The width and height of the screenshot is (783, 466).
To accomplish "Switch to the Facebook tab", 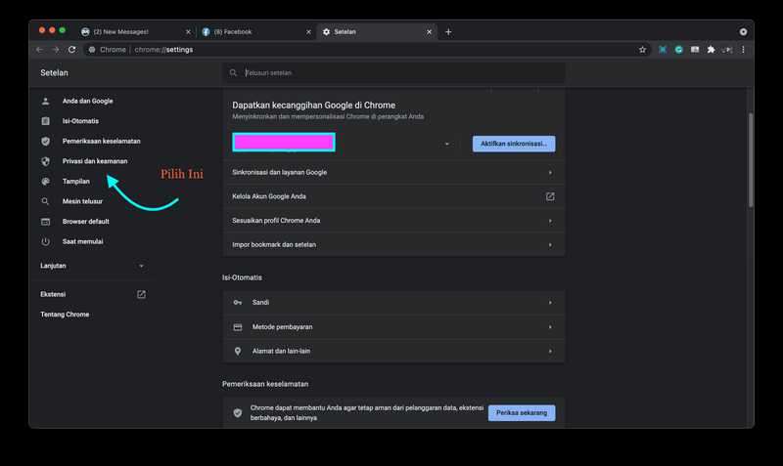I will [x=256, y=31].
